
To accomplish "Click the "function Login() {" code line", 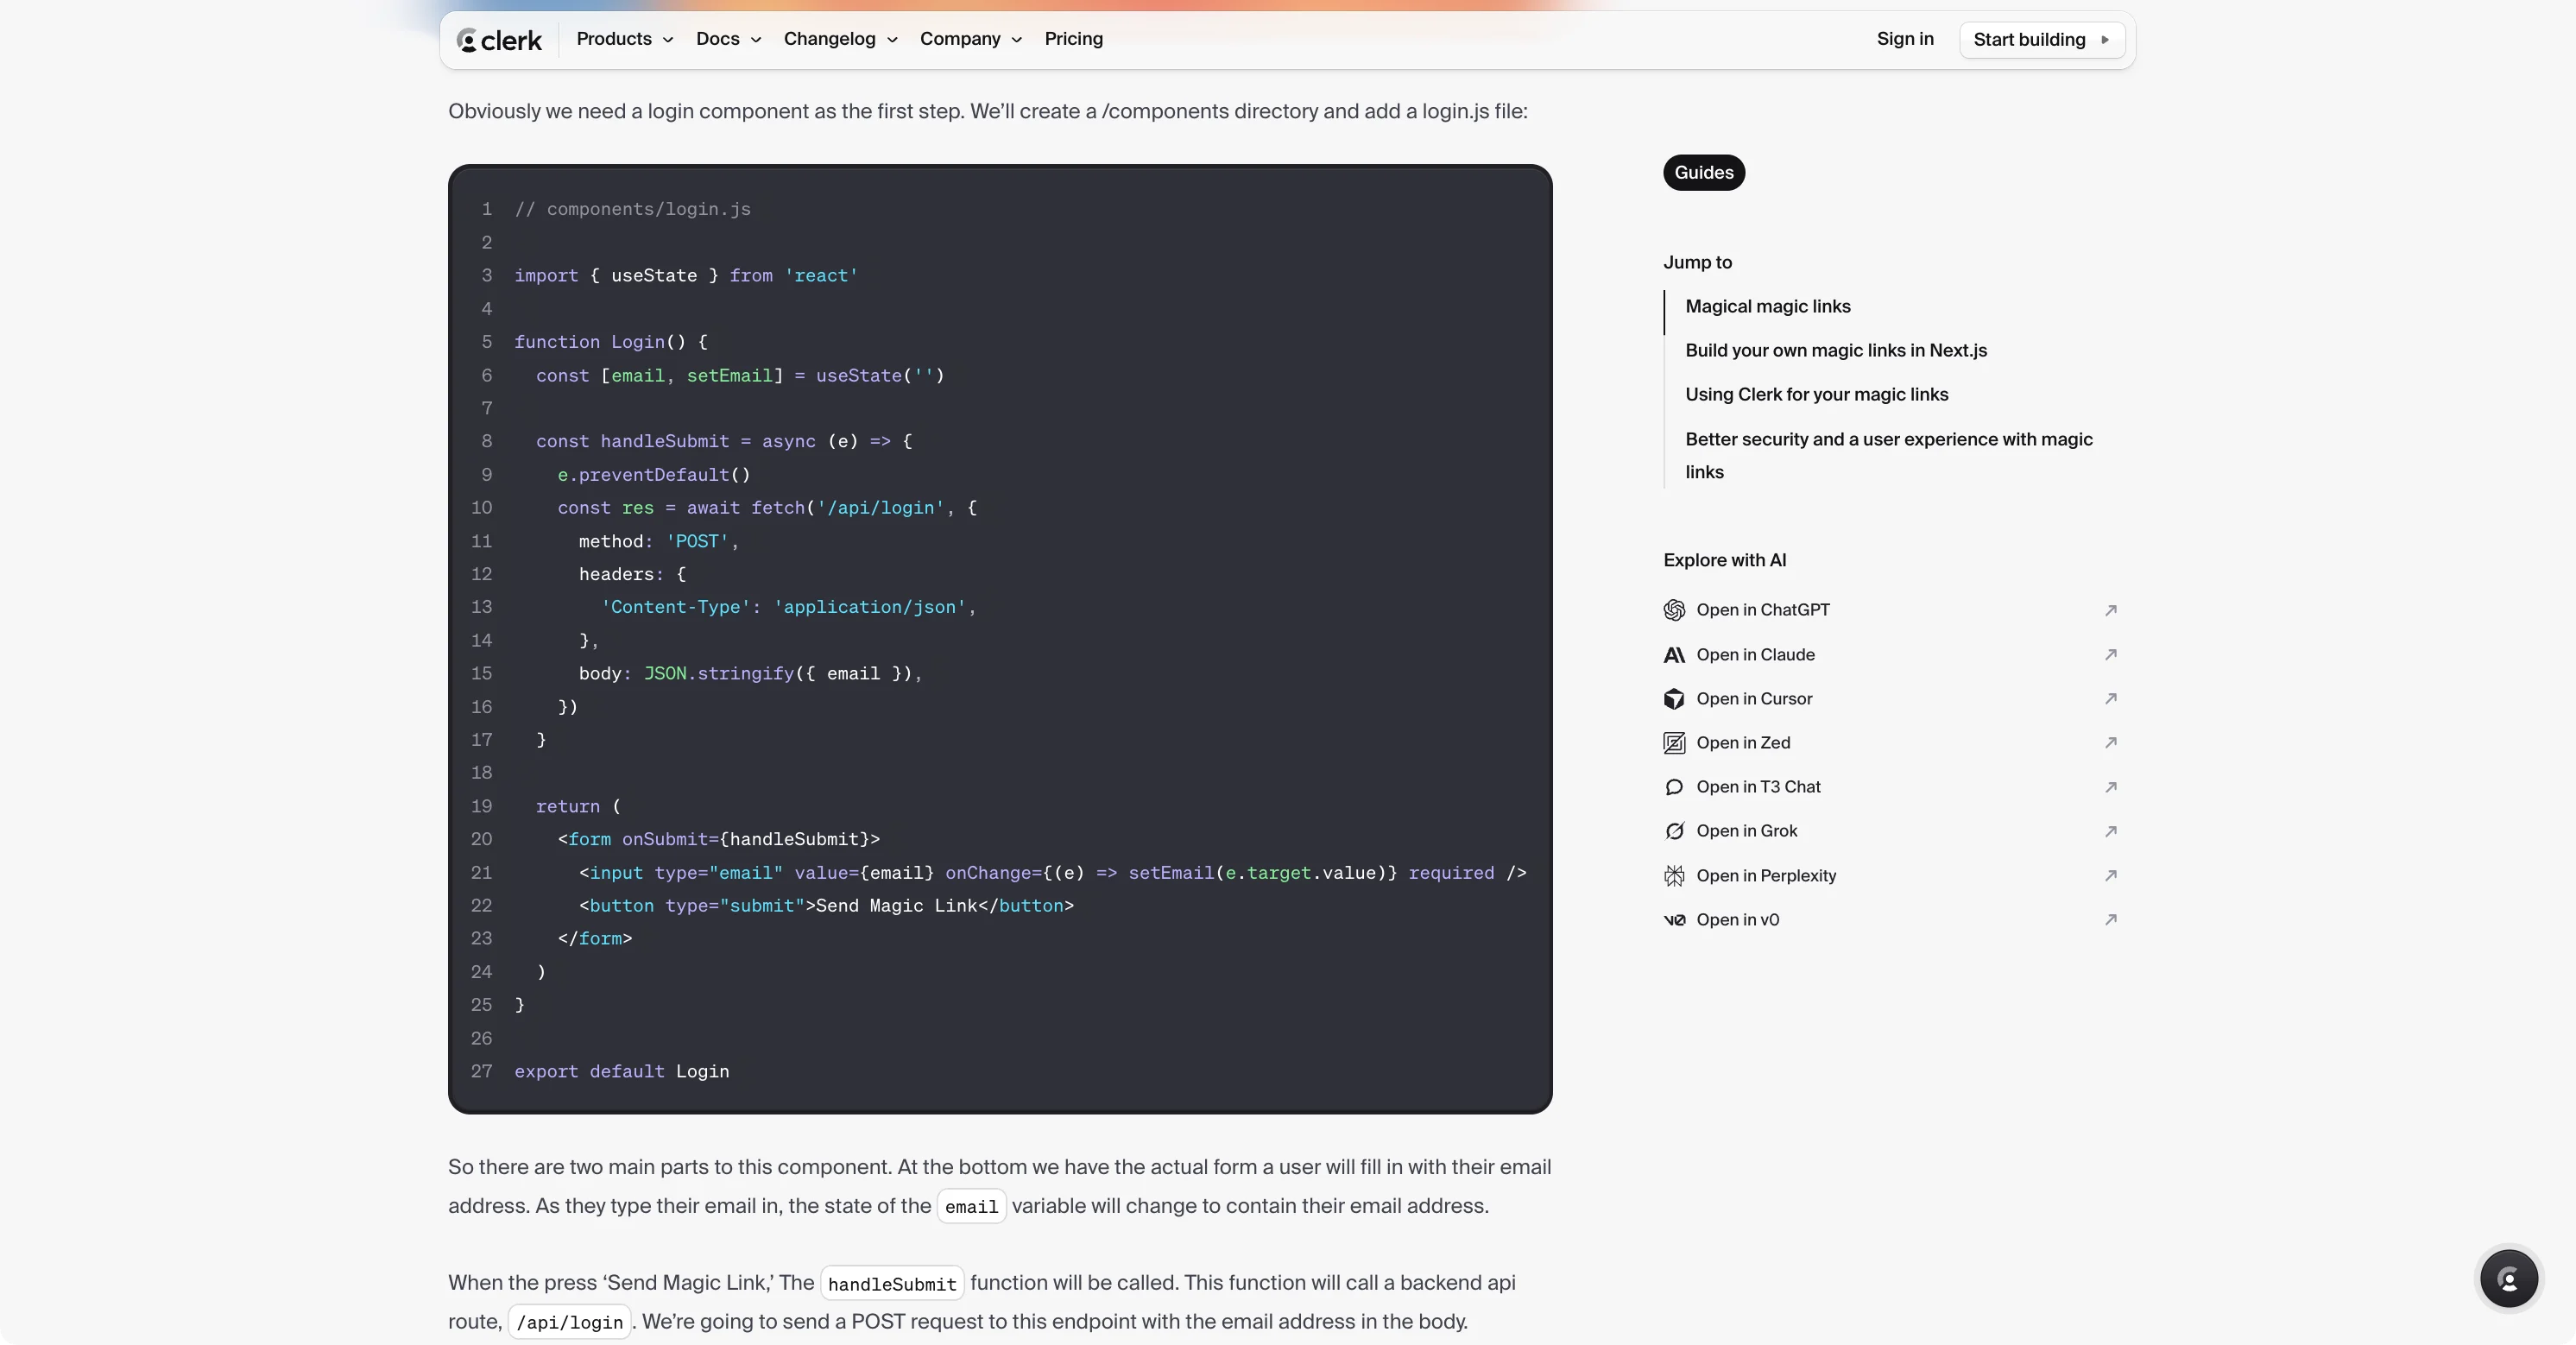I will click(x=610, y=342).
